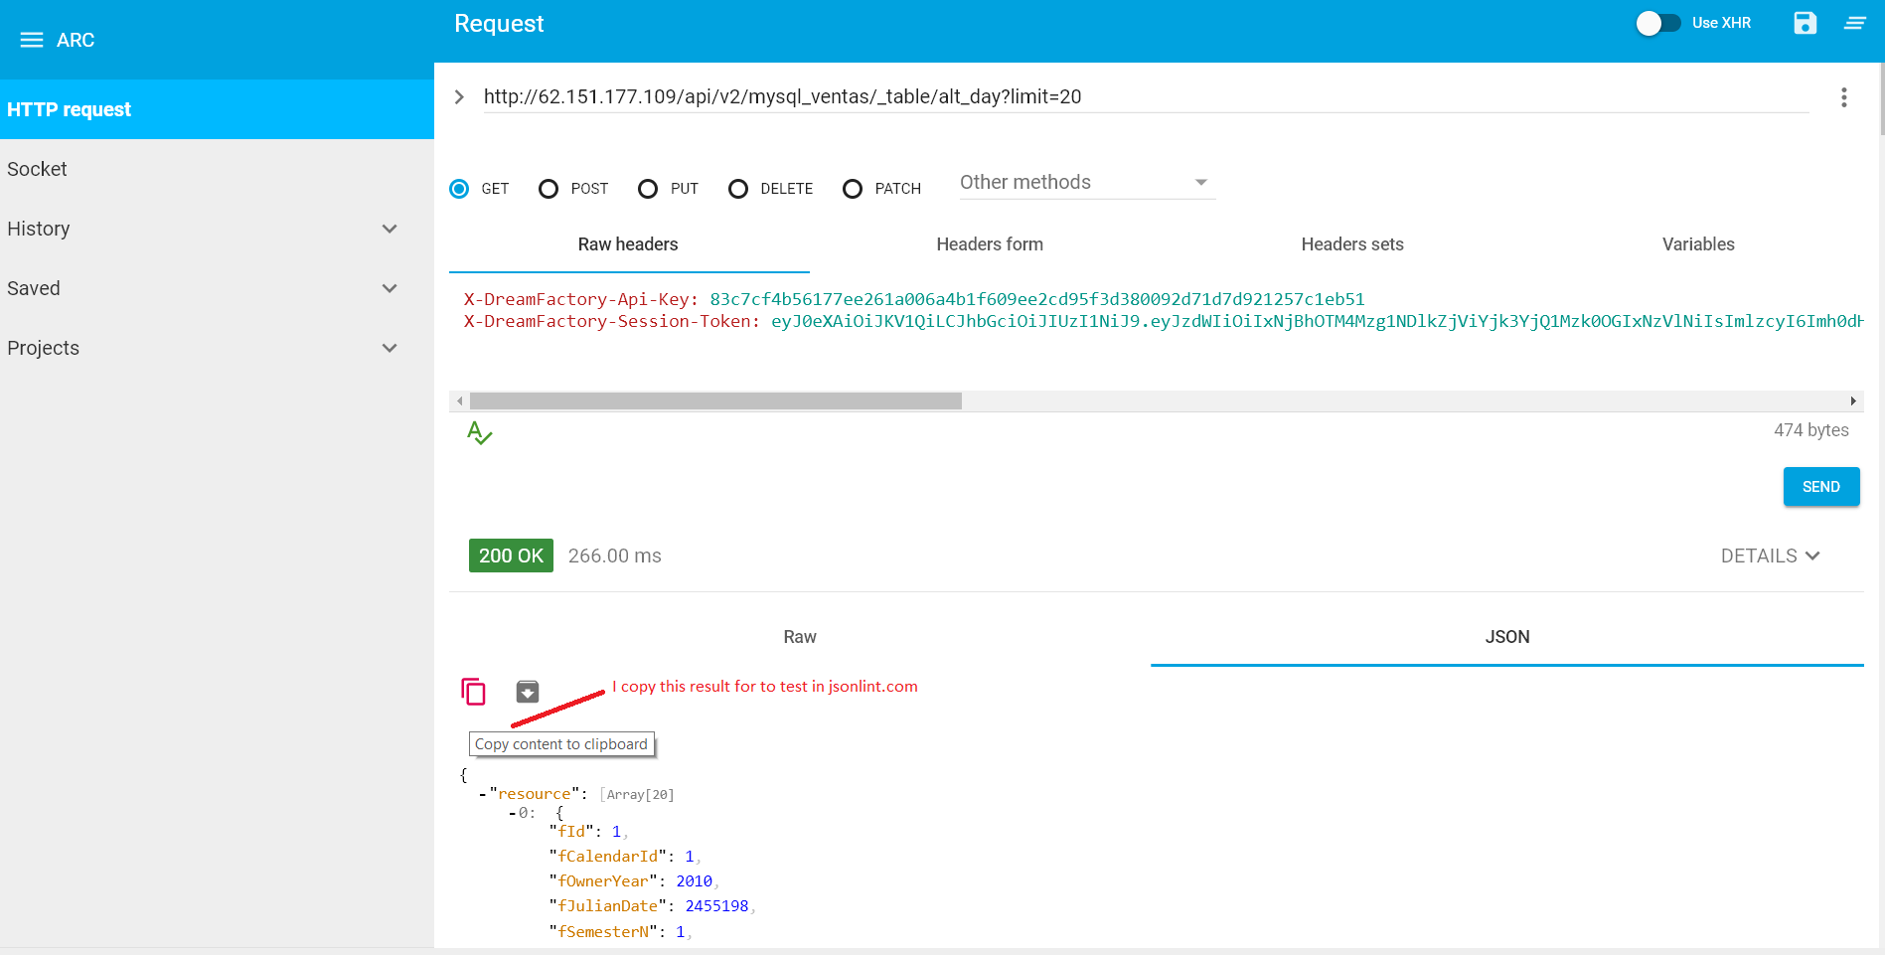This screenshot has height=955, width=1885.
Task: Expand the Projects section
Action: 390,348
